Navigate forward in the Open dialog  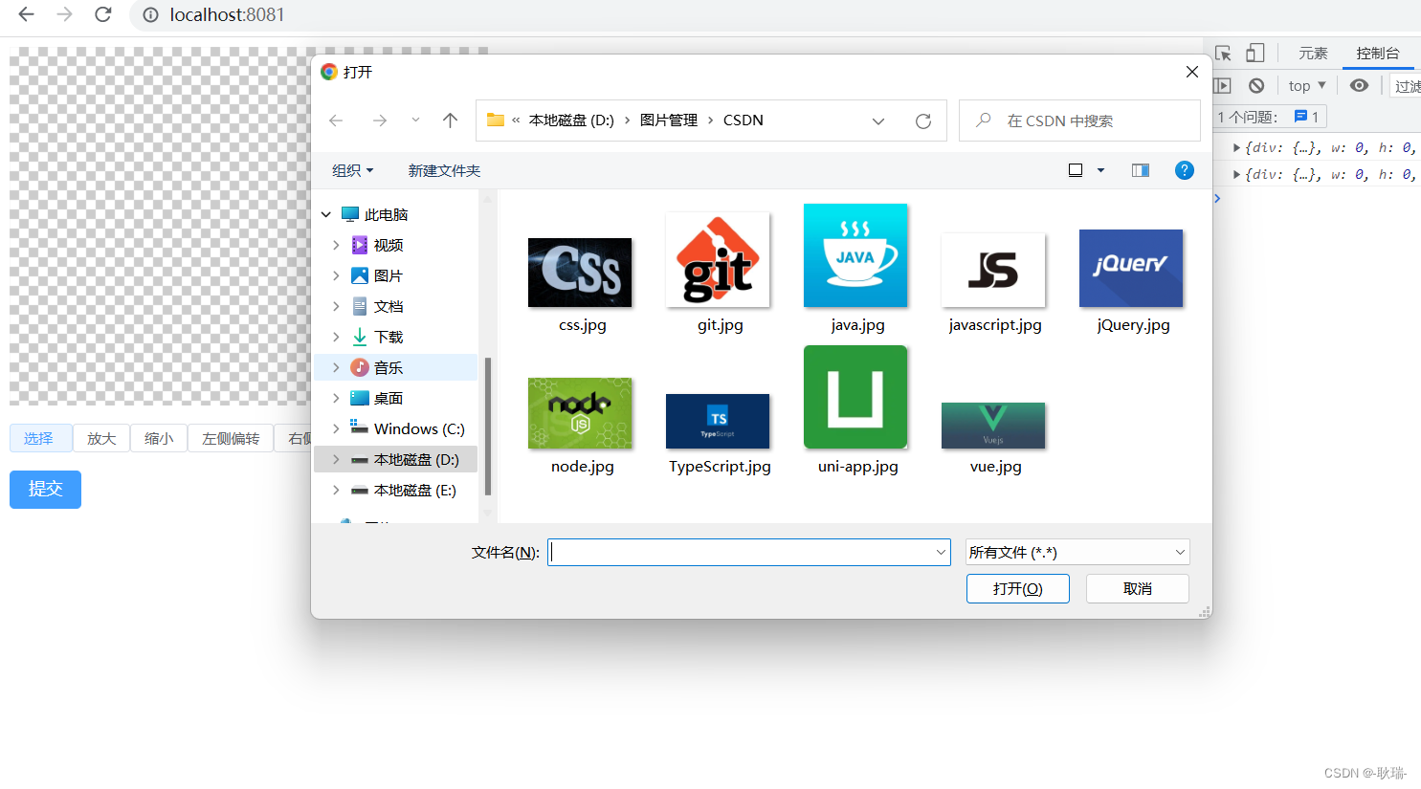tap(380, 121)
